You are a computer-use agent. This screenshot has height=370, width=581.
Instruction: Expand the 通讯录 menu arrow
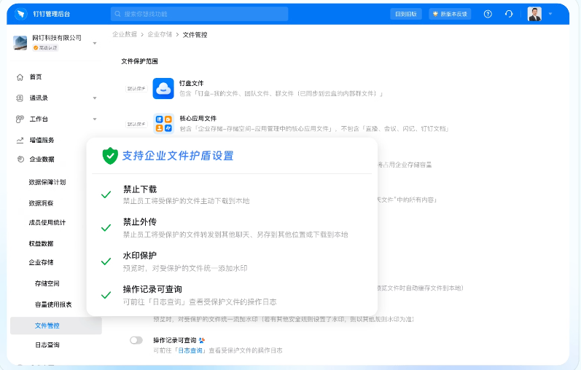(x=95, y=98)
